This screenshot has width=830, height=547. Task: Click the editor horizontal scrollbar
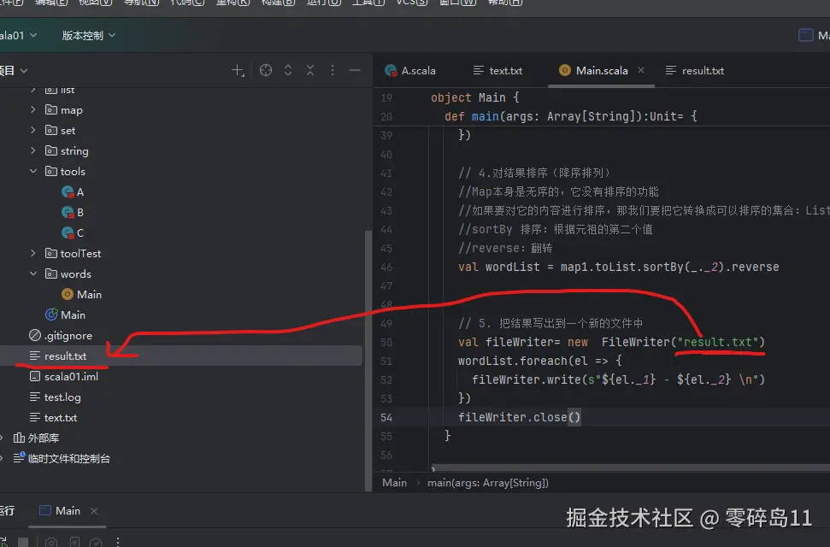(630, 468)
